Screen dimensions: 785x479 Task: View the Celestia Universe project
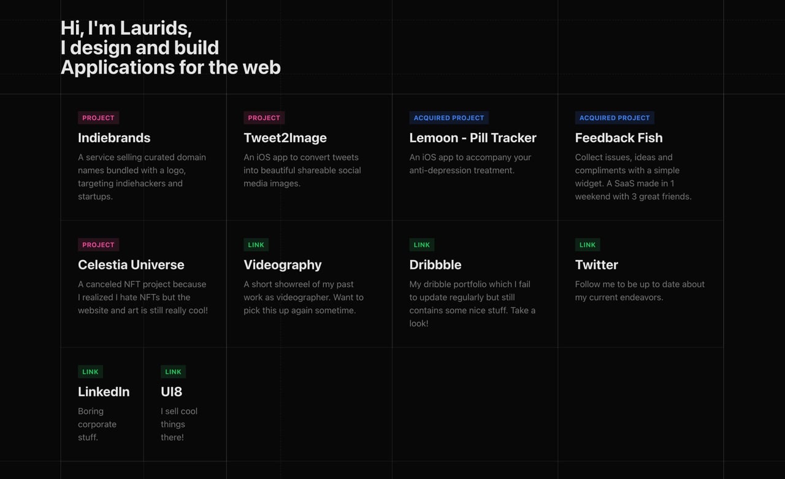[131, 264]
